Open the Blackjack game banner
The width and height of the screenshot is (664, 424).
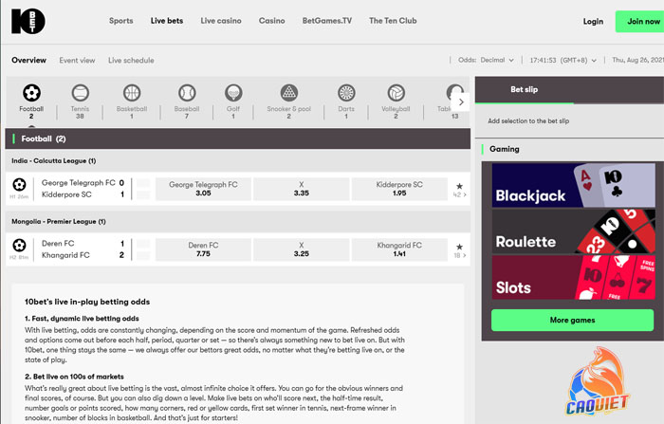(573, 185)
